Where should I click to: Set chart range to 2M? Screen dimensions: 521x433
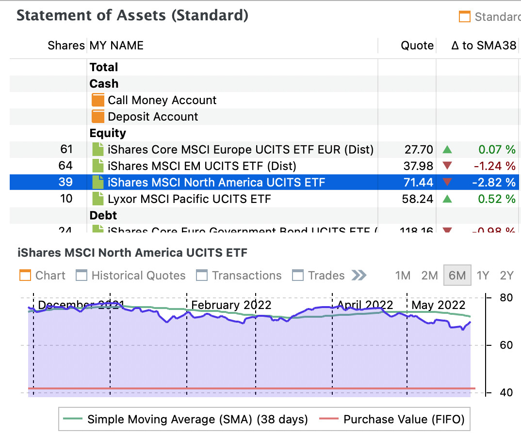[430, 276]
